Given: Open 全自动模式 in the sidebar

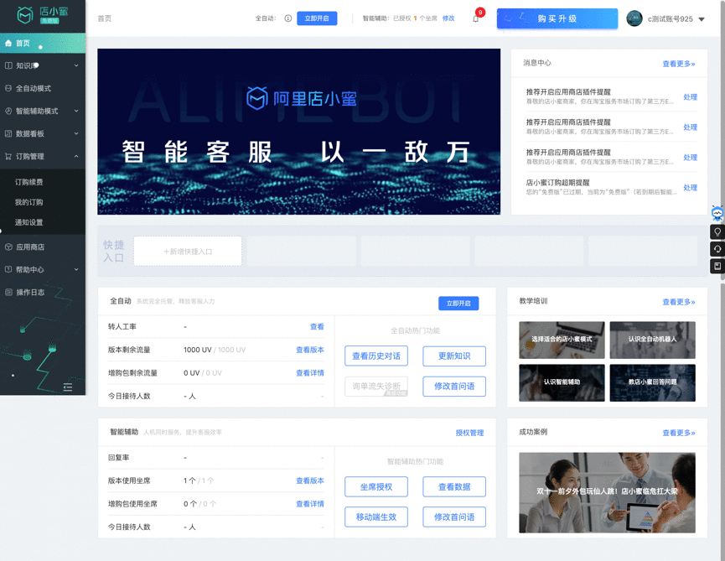Looking at the screenshot, I should coord(43,88).
